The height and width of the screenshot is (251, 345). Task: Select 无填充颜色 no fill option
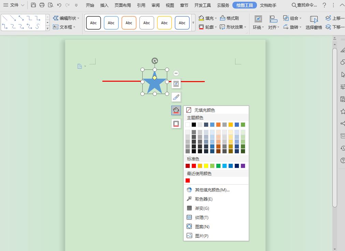tap(204, 110)
